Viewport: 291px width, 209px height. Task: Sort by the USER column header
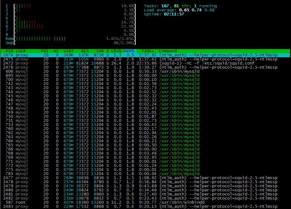(20, 51)
